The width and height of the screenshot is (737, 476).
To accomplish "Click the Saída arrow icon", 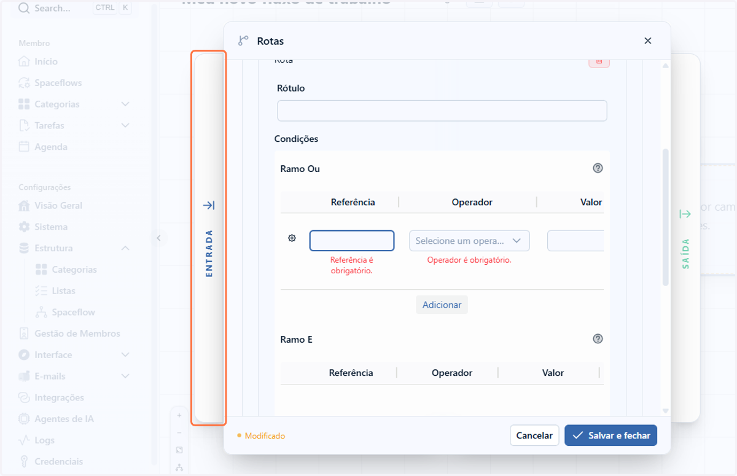I will click(685, 214).
